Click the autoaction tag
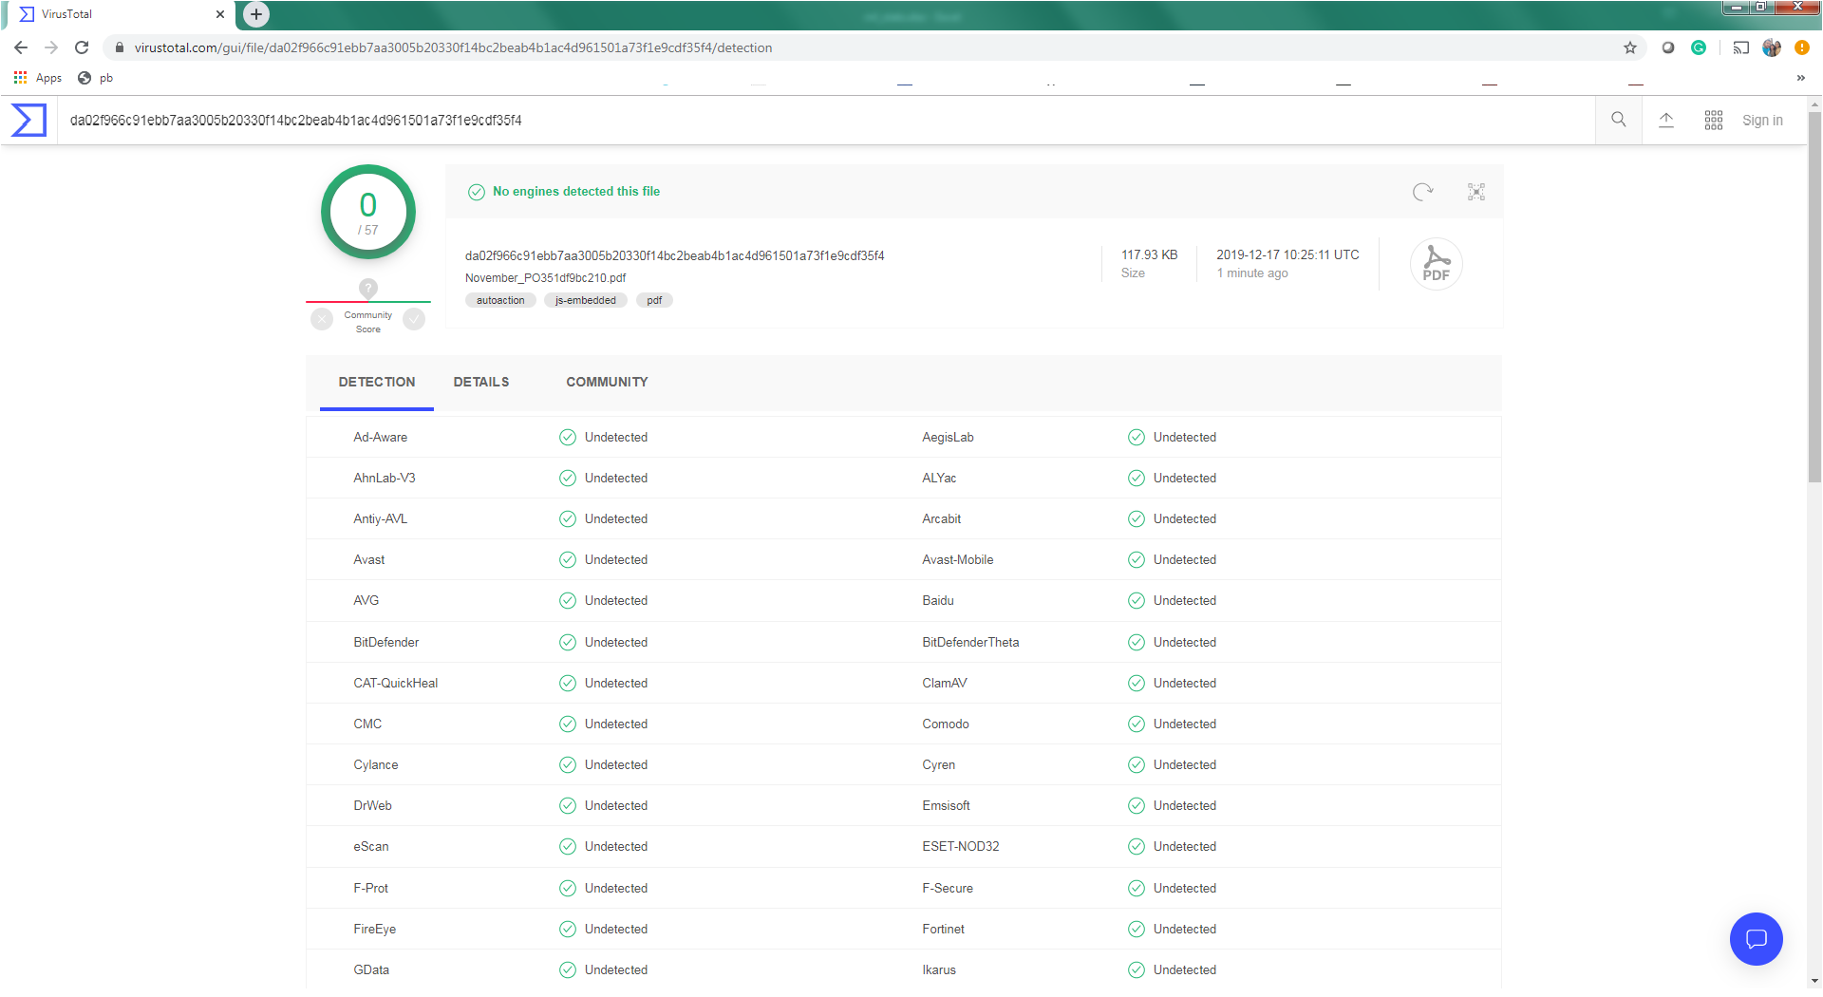This screenshot has height=997, width=1823. tap(500, 300)
